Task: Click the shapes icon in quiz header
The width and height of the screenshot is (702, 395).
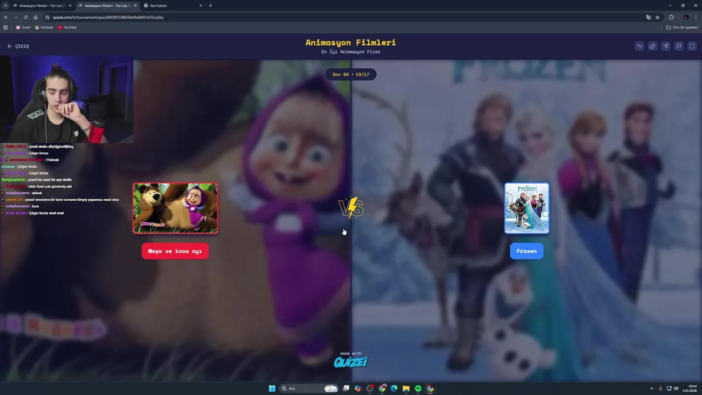Action: pyautogui.click(x=652, y=46)
